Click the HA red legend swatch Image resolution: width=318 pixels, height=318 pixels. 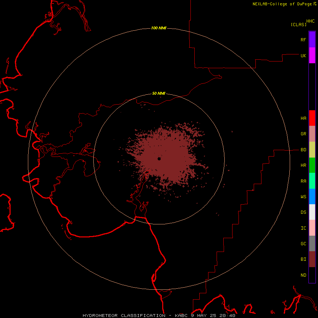(x=312, y=118)
